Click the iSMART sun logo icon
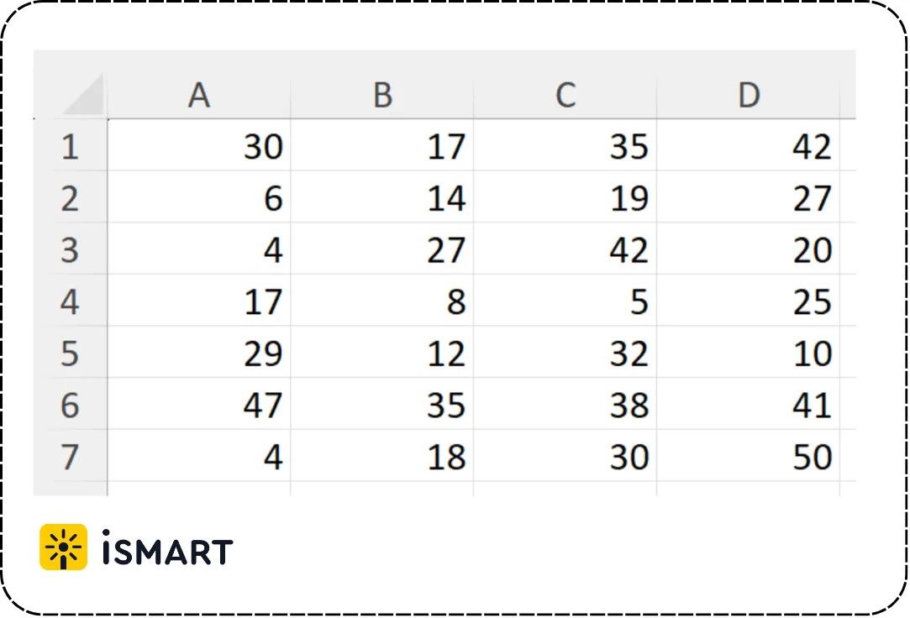 coord(63,547)
